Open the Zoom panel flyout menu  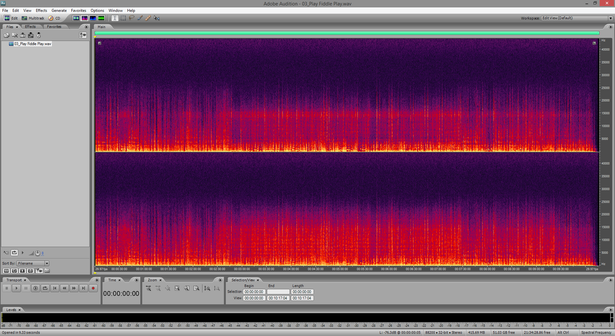pos(220,280)
